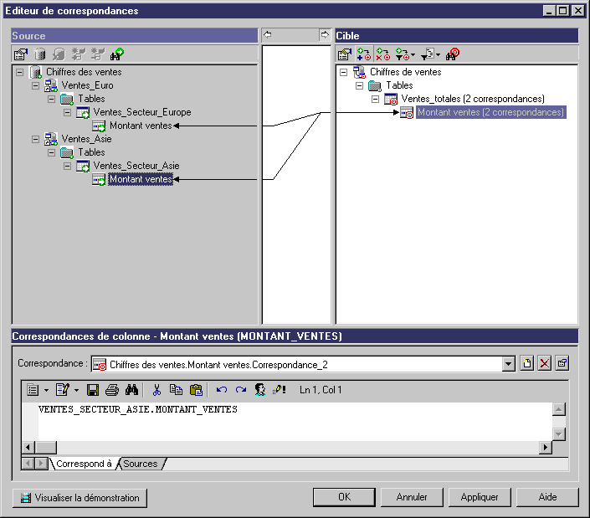Click the horizontal scrollbar right arrow

[545, 447]
